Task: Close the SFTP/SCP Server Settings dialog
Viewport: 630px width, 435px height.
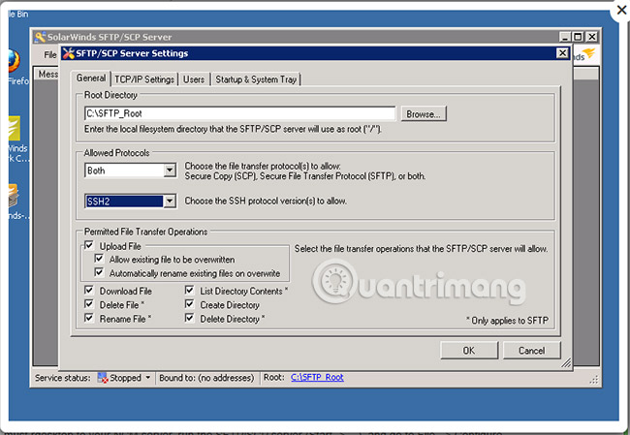Action: pos(562,53)
